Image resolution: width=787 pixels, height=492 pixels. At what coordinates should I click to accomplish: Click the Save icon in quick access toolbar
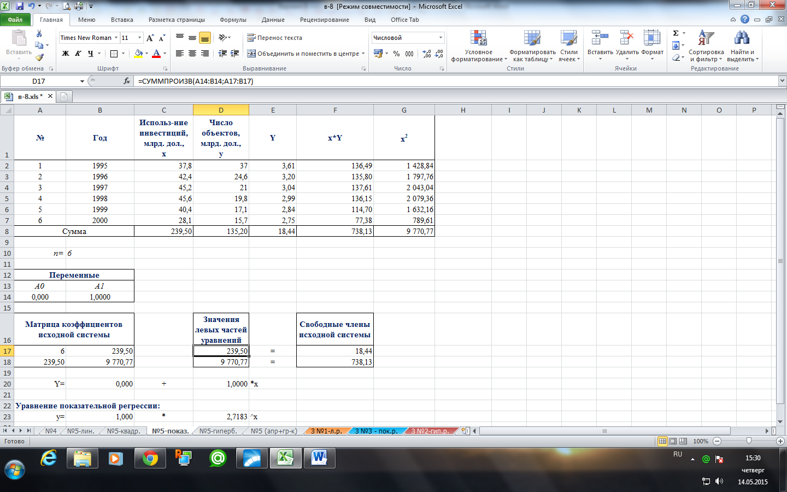click(x=20, y=6)
